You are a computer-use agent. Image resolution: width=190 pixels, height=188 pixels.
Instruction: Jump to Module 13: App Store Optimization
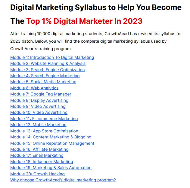pos(44,131)
